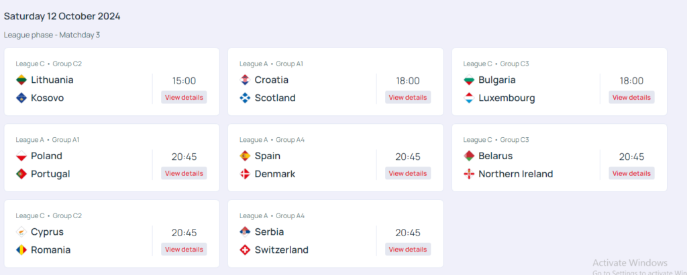The width and height of the screenshot is (687, 275).
Task: View details of Bulgaria vs Luxembourg
Action: coord(631,98)
